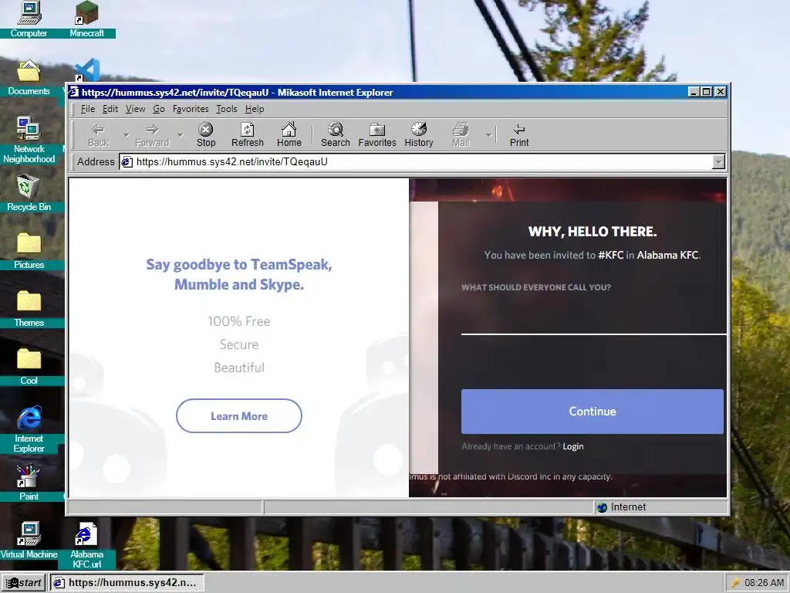This screenshot has height=593, width=790.
Task: Launch Internet Explorer desktop icon
Action: [x=29, y=429]
